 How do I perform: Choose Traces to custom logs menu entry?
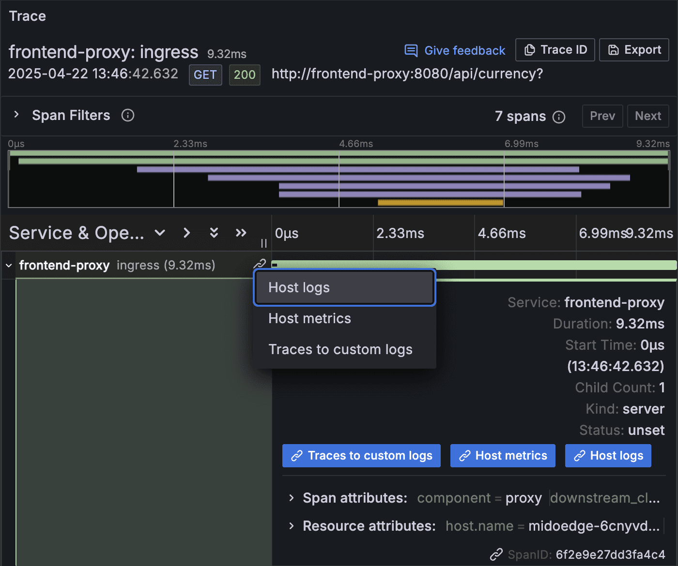(x=340, y=349)
